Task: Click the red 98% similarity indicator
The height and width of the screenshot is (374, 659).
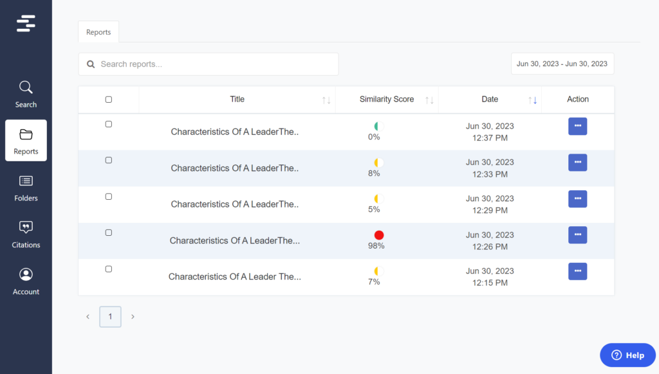Action: (378, 235)
